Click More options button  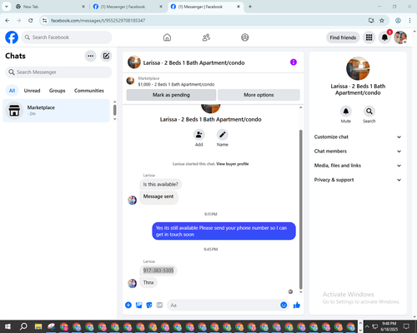(259, 95)
